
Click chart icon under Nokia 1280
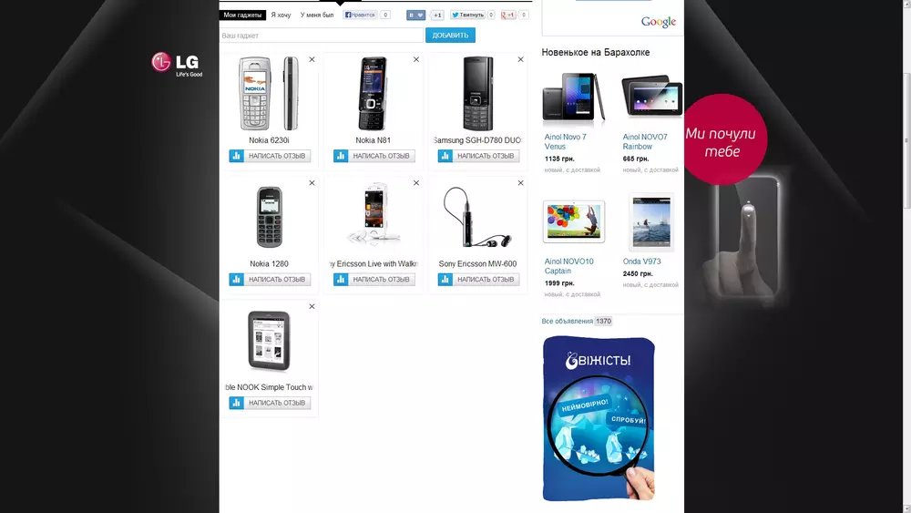point(237,280)
